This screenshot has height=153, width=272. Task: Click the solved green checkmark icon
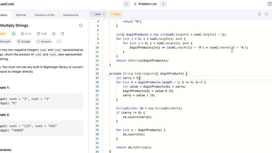click(14, 34)
